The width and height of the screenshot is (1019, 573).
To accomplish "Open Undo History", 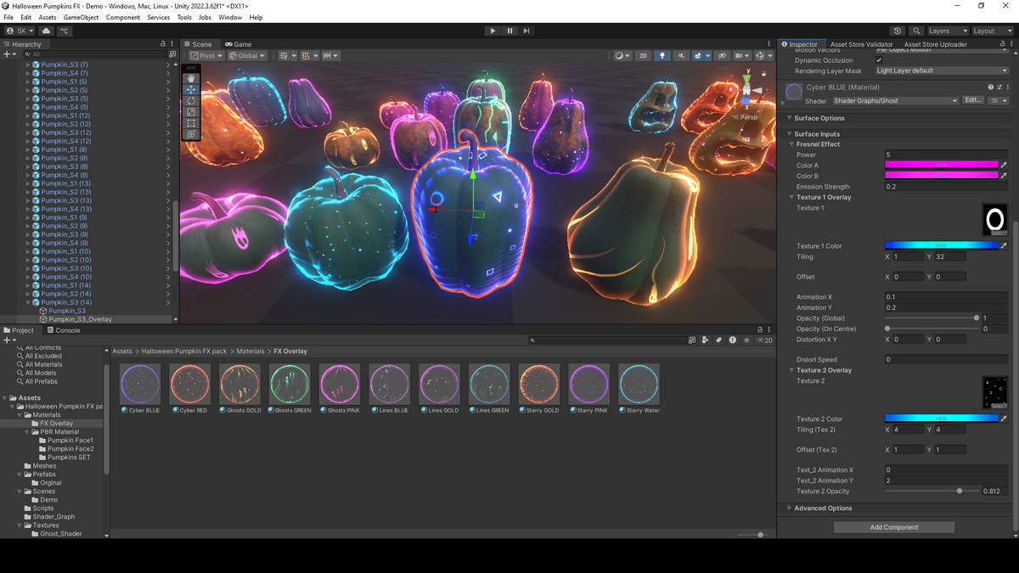I will [898, 31].
